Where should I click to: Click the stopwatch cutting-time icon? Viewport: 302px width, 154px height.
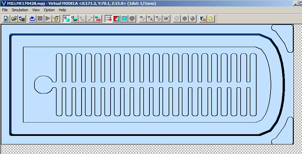[x=56, y=18]
